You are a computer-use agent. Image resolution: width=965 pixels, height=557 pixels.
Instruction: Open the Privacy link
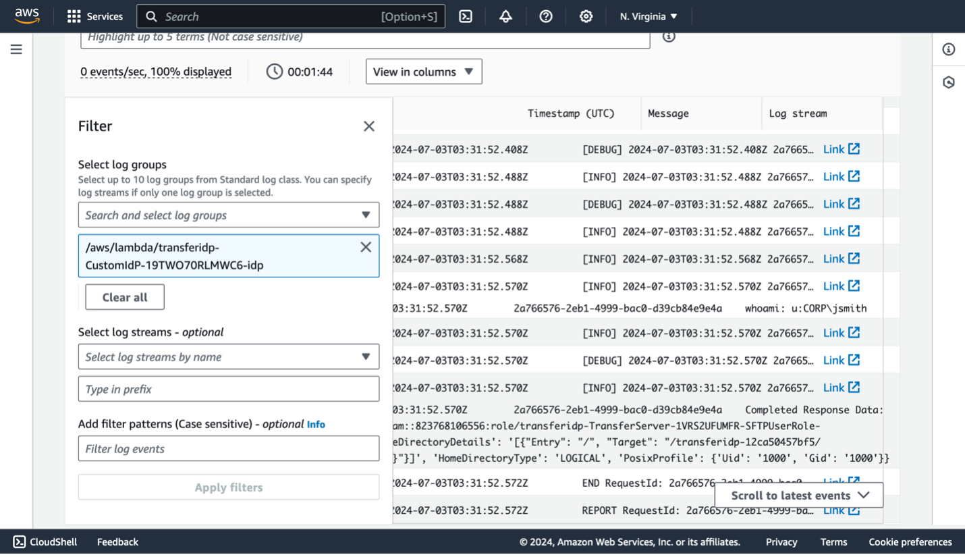(781, 541)
